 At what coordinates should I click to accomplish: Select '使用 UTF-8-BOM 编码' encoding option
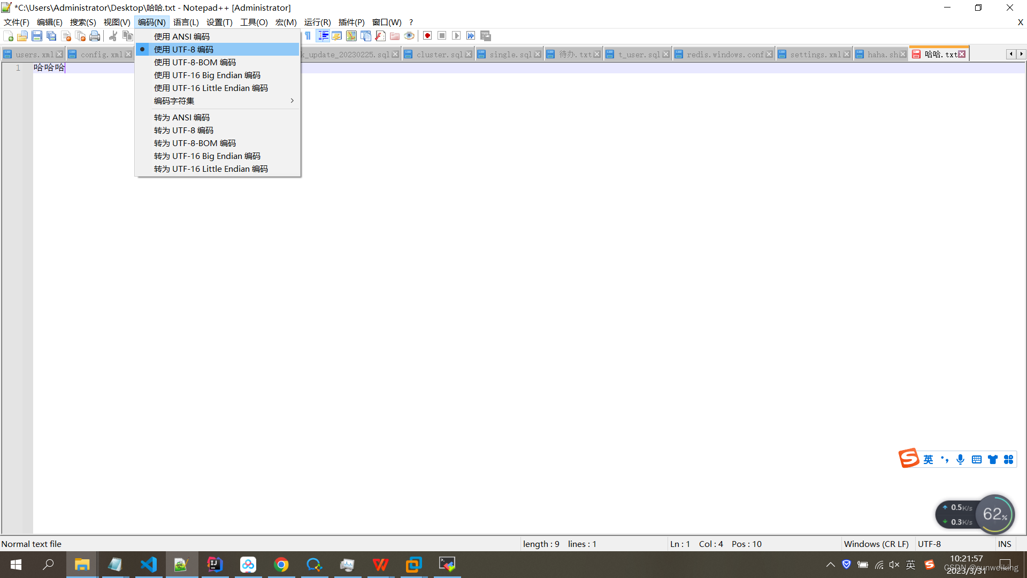pos(217,62)
